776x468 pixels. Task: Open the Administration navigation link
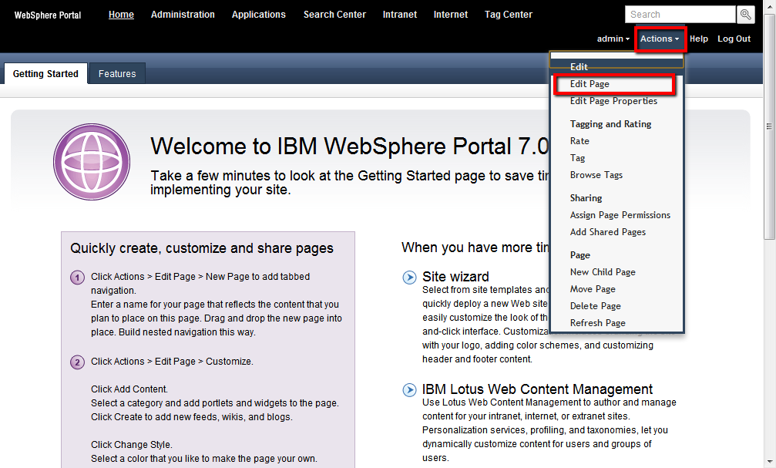183,15
